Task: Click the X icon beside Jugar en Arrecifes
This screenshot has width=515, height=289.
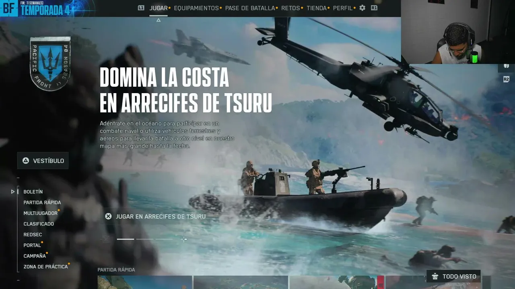Action: coord(108,216)
